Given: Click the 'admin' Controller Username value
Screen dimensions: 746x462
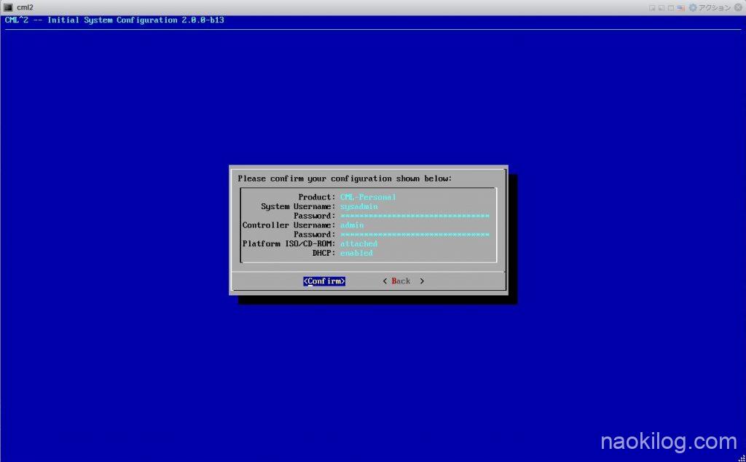Looking at the screenshot, I should 352,225.
